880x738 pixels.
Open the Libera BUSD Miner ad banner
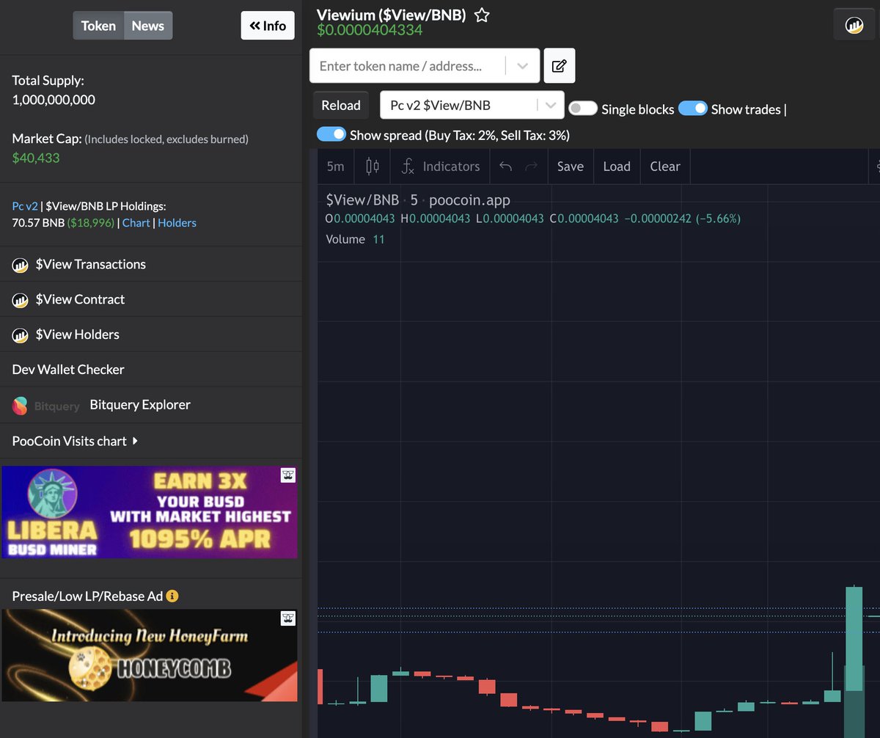[150, 512]
